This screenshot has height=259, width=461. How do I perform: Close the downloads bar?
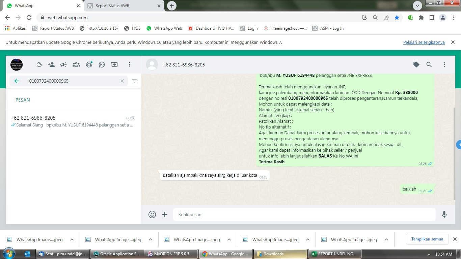click(455, 239)
